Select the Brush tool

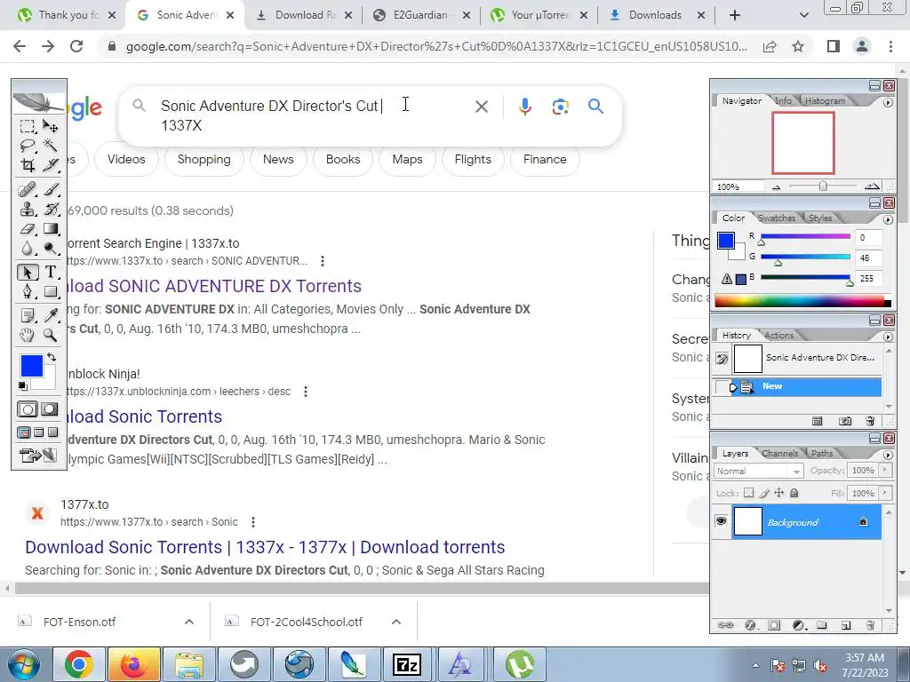click(x=51, y=190)
